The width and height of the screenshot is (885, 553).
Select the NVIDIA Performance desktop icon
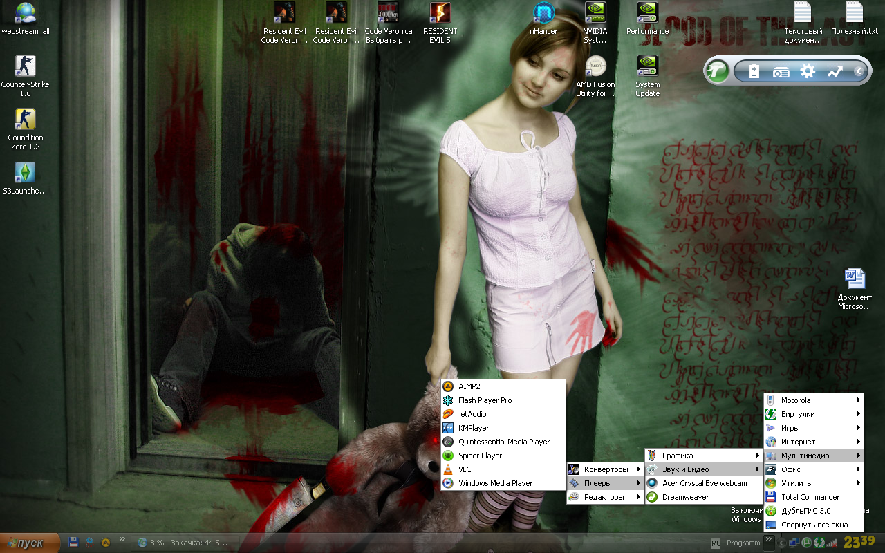[648, 19]
